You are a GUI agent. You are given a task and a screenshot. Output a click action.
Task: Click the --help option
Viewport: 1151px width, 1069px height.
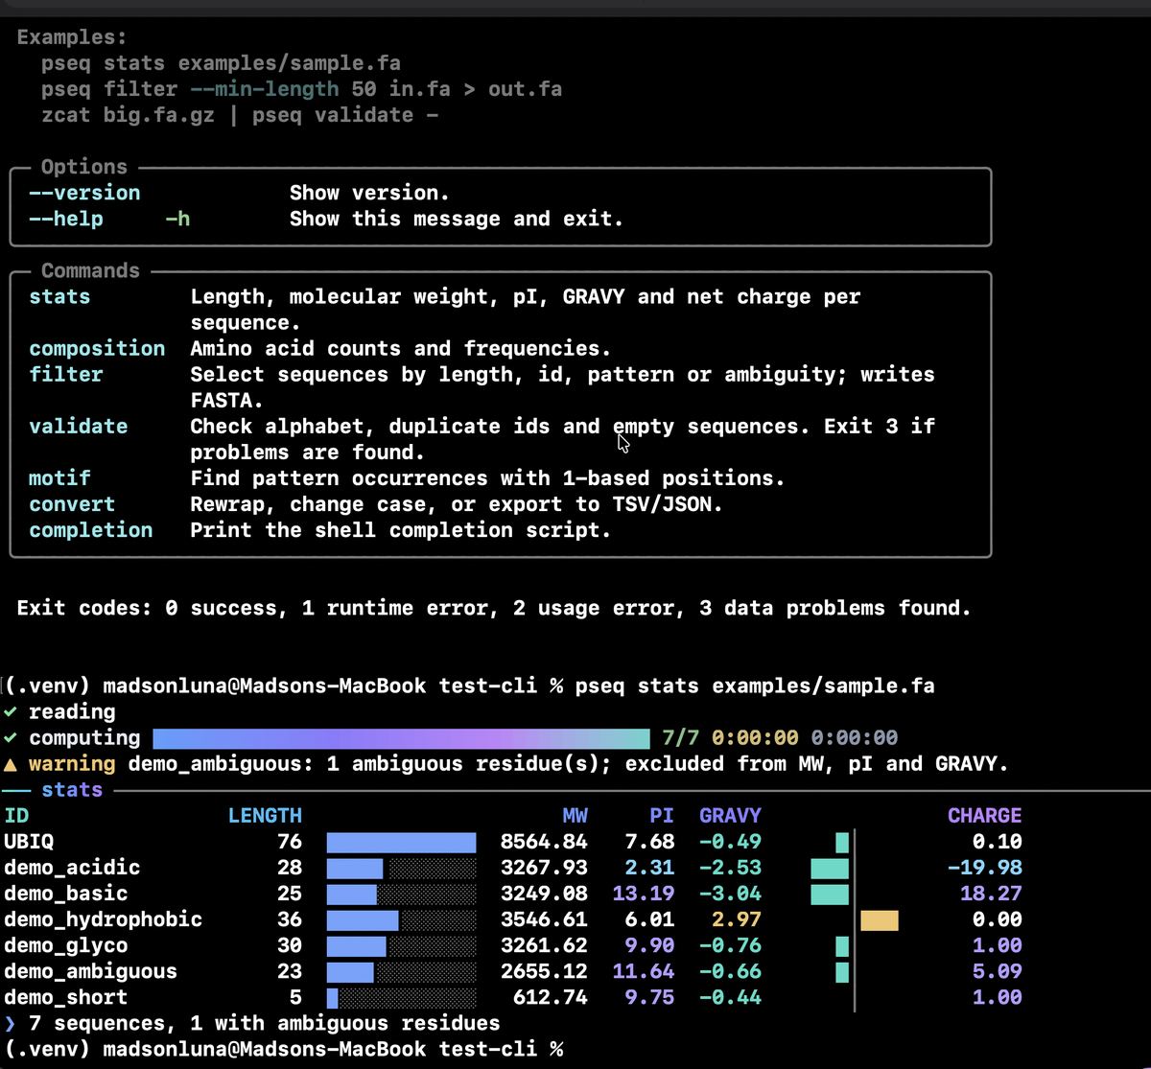click(x=66, y=219)
